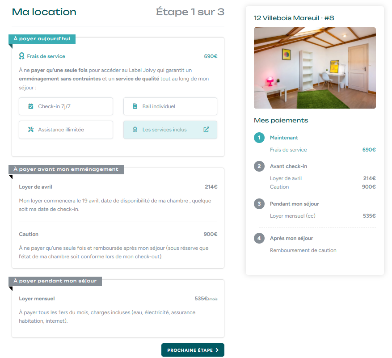Image resolution: width=392 pixels, height=358 pixels.
Task: Click the À payer avant mon emménagement tab
Action: (x=66, y=169)
